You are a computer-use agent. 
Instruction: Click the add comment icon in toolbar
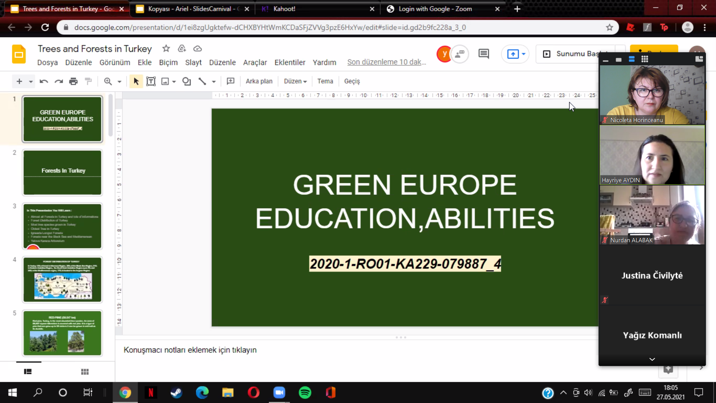(230, 81)
